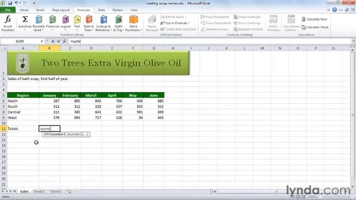This screenshot has width=356, height=200.
Task: Switch to the View tab
Action: coord(133,10)
